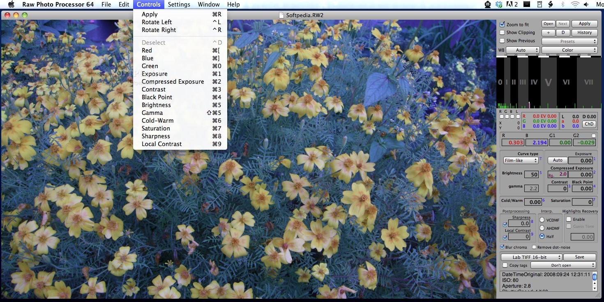
Task: Open the Adobe updater menu bar icon
Action: pyautogui.click(x=512, y=5)
